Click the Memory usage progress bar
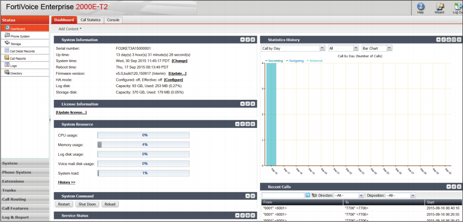463x222 pixels. pos(144,144)
